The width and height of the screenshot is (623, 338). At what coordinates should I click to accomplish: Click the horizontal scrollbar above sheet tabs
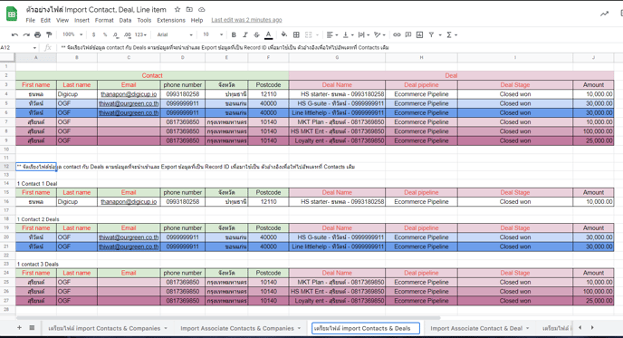click(228, 318)
